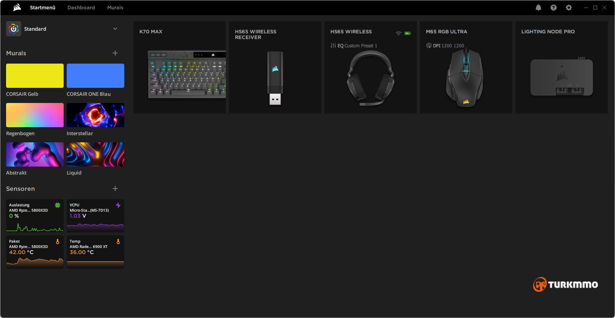Click the Sensoren section heading

pyautogui.click(x=20, y=189)
